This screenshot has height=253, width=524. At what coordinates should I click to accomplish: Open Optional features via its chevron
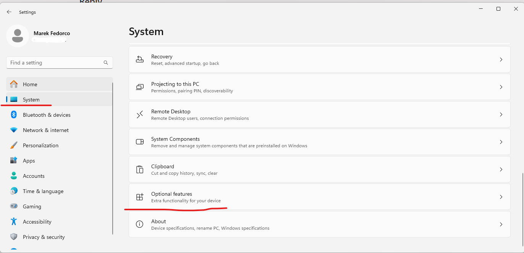pos(501,197)
